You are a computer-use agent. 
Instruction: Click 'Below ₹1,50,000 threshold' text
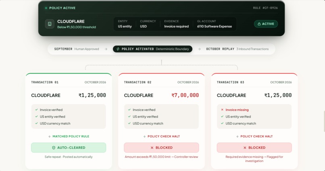[77, 27]
